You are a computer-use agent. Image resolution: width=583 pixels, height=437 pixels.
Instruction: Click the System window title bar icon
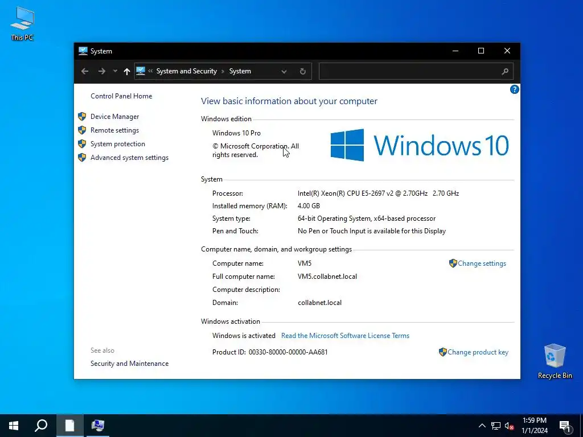[x=83, y=51]
